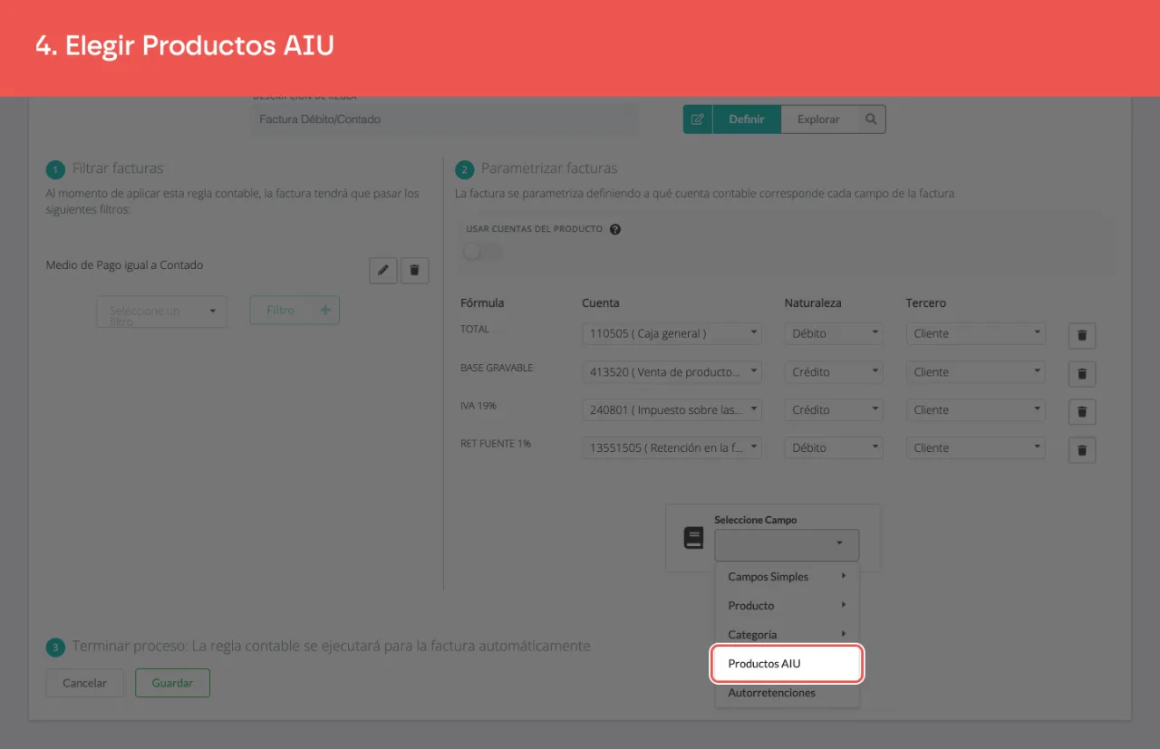The height and width of the screenshot is (749, 1160).
Task: Open the Seleccione un filtro dropdown
Action: click(162, 311)
